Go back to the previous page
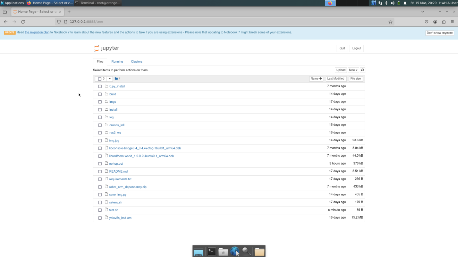The width and height of the screenshot is (458, 257). (x=6, y=21)
